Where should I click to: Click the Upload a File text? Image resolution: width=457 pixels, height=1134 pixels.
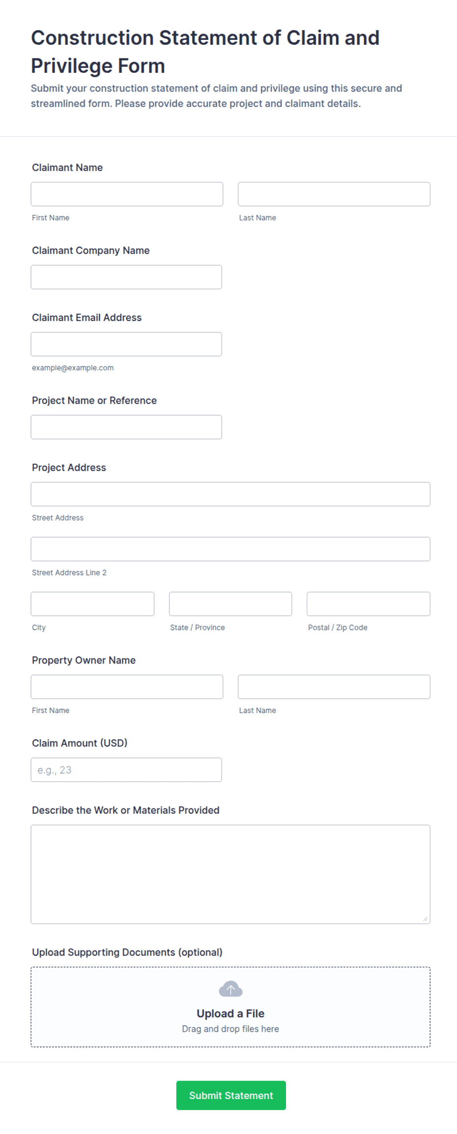pos(230,1013)
